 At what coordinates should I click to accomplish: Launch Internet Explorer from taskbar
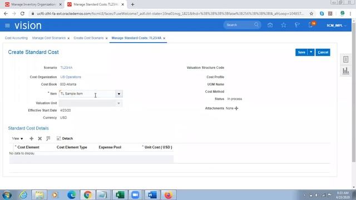23,195
